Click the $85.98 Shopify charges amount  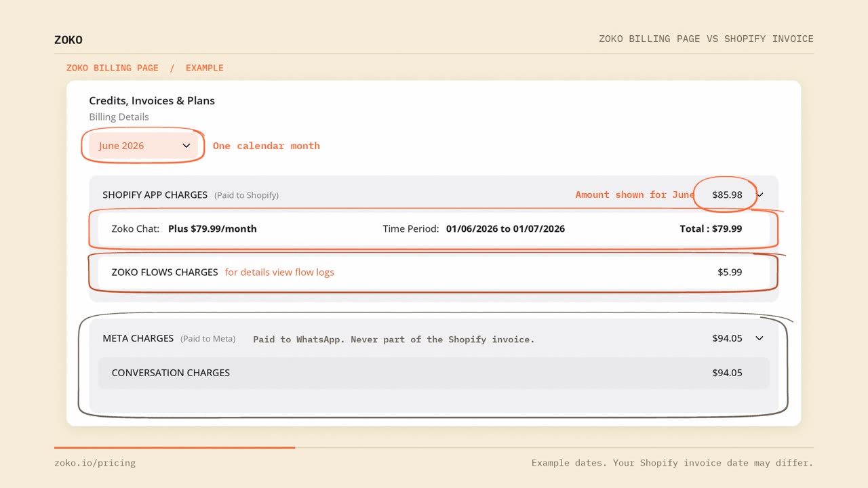(x=727, y=195)
